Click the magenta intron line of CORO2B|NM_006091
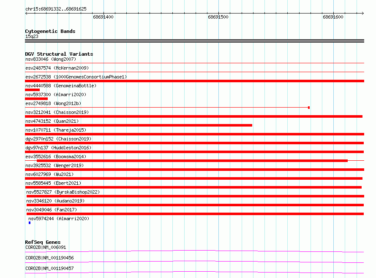376x278 pixels. [x=194, y=251]
